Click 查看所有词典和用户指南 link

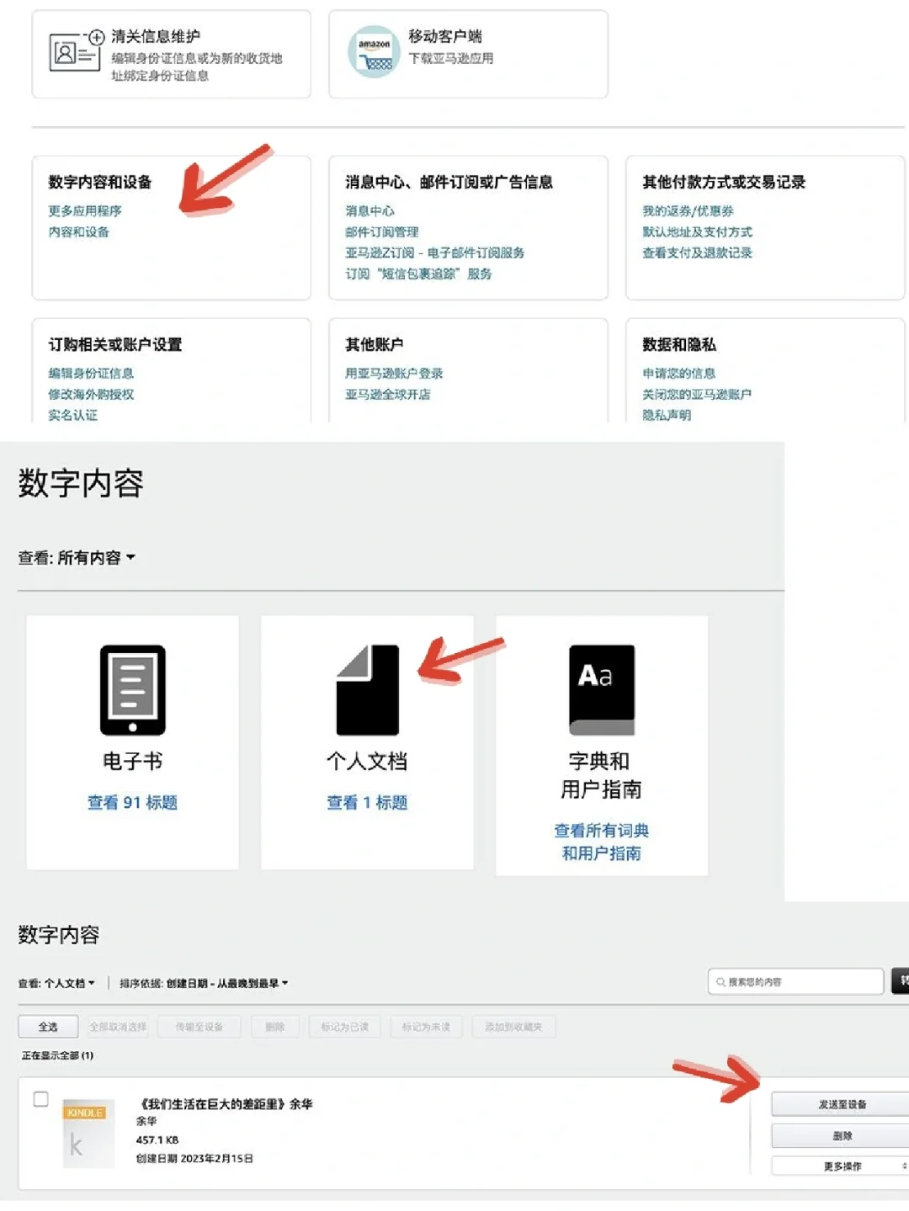pos(601,842)
